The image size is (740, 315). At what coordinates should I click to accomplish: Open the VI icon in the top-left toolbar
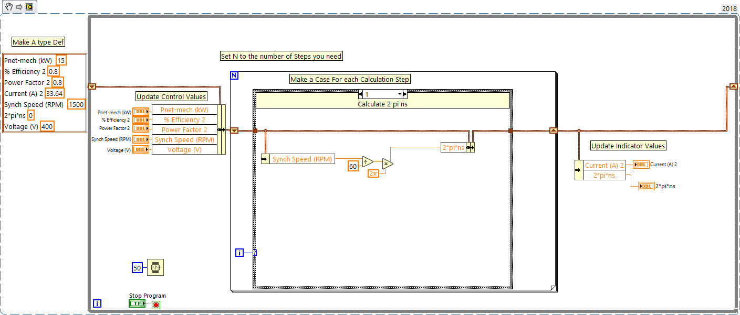[29, 7]
